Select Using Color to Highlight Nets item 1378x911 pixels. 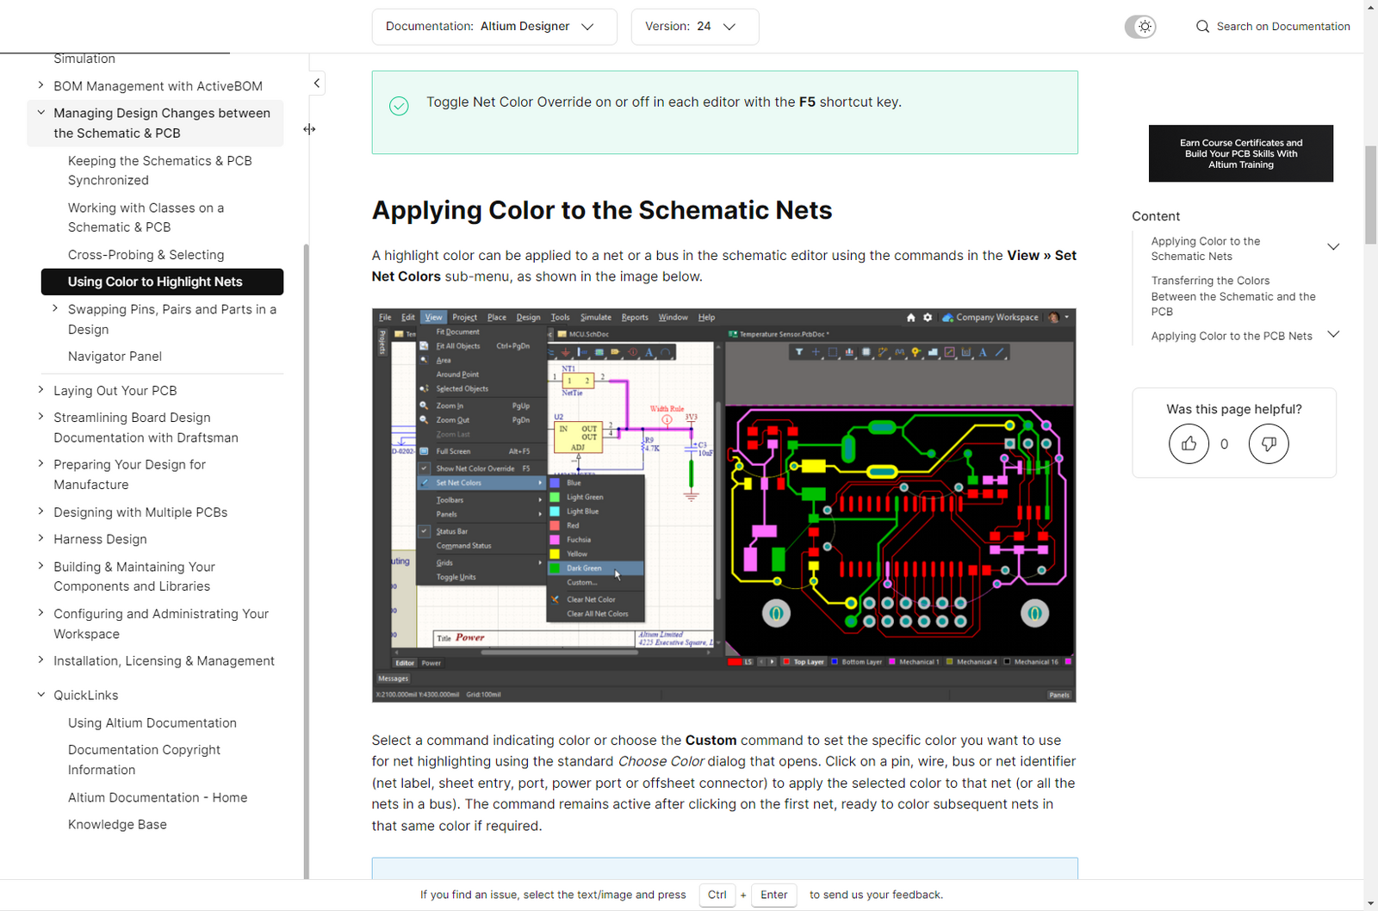162,282
